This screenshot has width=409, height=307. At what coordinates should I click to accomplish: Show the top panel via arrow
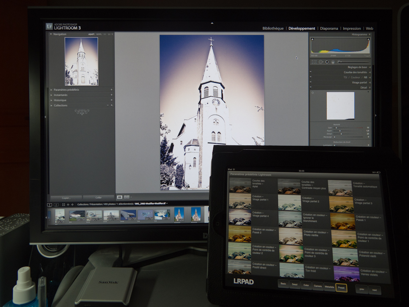[212, 23]
